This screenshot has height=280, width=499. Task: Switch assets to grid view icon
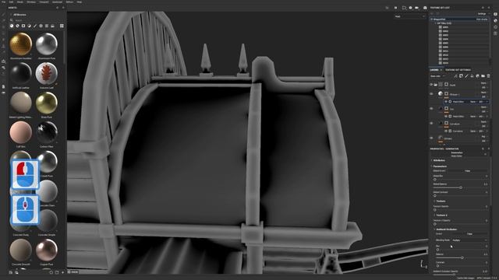point(62,26)
